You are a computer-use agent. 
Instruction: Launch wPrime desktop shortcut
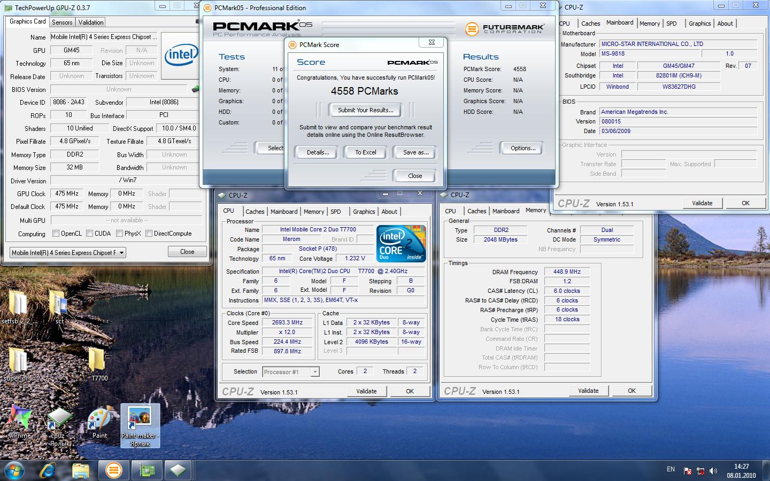pyautogui.click(x=20, y=422)
